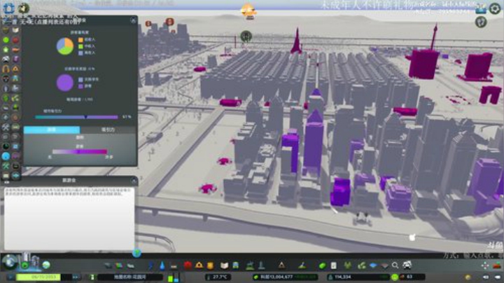504x283 pixels.
Task: Select the horseshoe-shaped info view icon
Action: [x=6, y=69]
